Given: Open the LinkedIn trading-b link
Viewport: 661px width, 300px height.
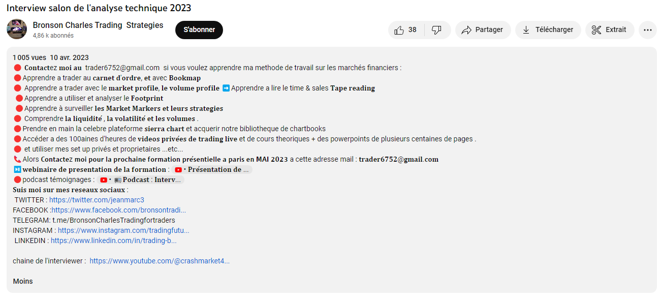Looking at the screenshot, I should click(114, 241).
